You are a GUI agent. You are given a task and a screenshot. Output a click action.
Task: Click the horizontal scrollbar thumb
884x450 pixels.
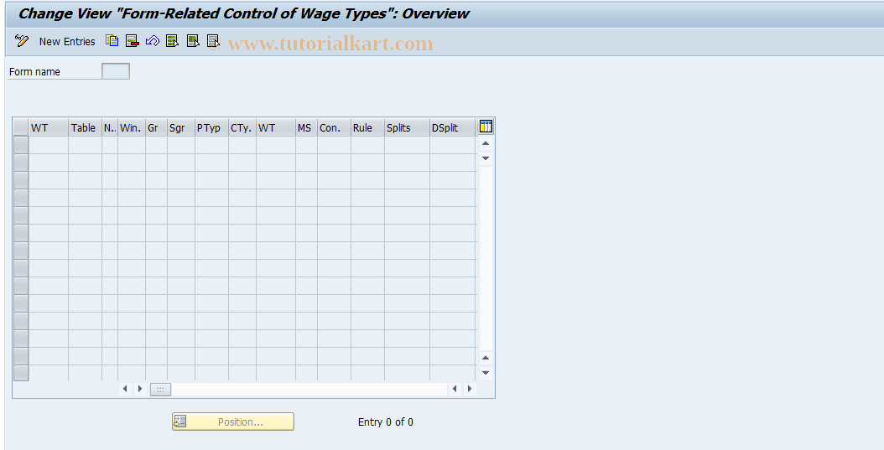click(160, 389)
